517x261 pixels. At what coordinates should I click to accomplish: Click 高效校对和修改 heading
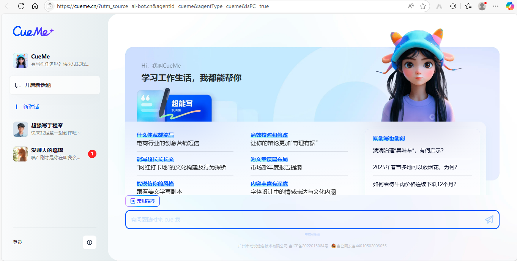coord(269,135)
